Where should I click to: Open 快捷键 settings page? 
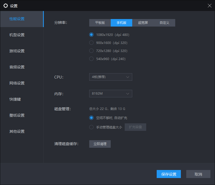coord(15,99)
